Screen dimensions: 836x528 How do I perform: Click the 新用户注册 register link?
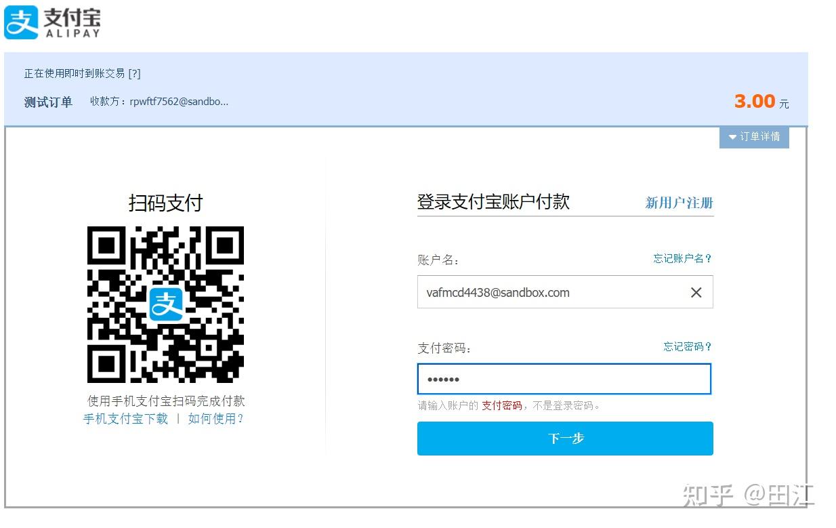click(679, 203)
